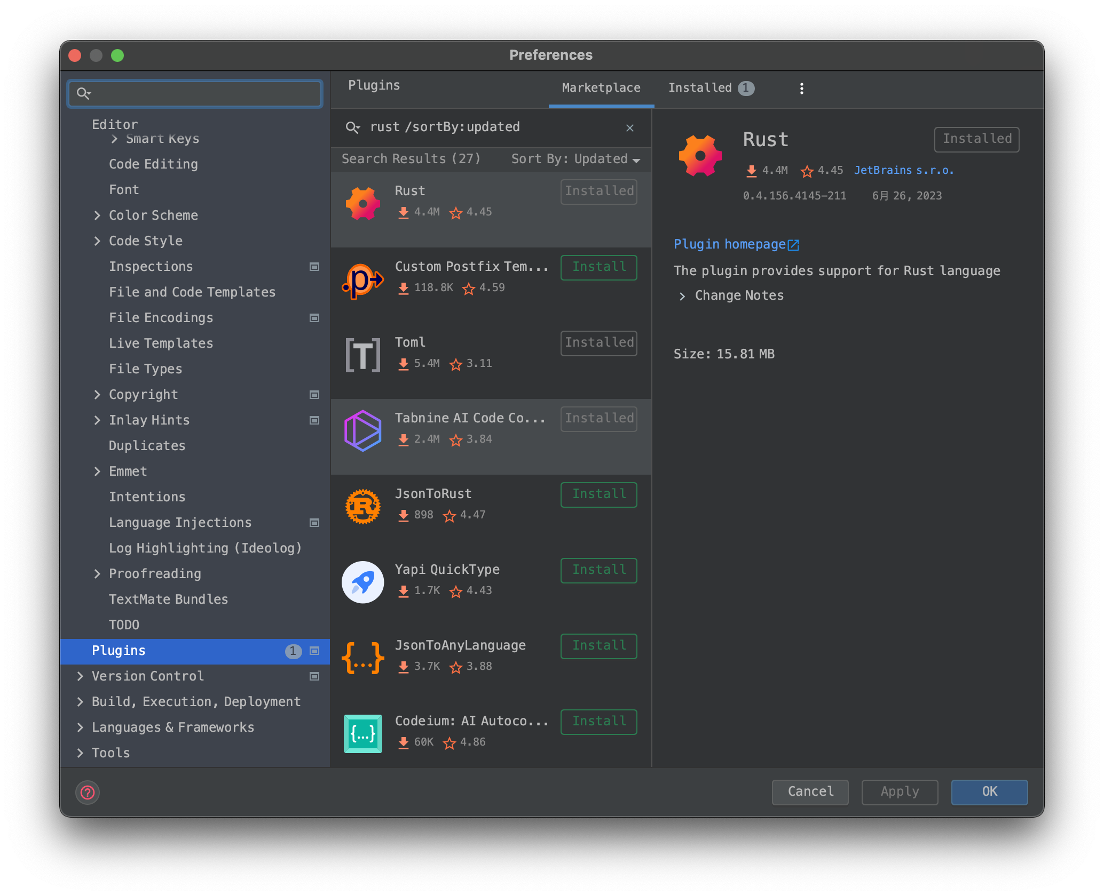Screen dimensions: 1104x896
Task: Click the Custom Postfix Templates icon
Action: point(362,280)
